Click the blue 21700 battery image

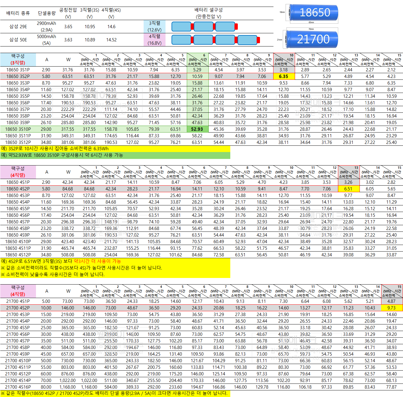pos(312,39)
